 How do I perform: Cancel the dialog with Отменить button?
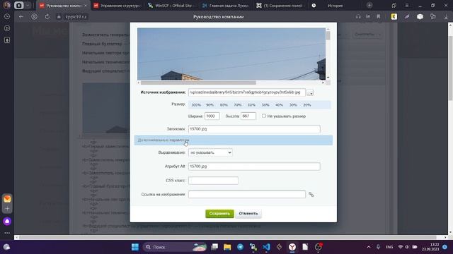coord(248,213)
